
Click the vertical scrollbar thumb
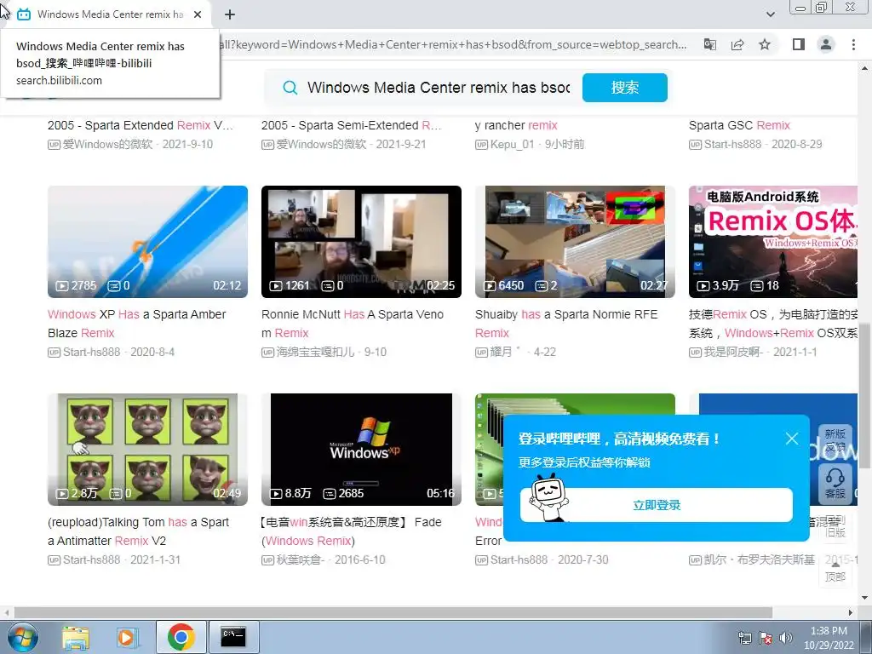point(864,397)
